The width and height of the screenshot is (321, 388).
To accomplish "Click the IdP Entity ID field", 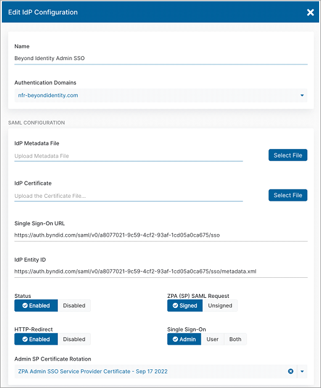I will coord(161,272).
